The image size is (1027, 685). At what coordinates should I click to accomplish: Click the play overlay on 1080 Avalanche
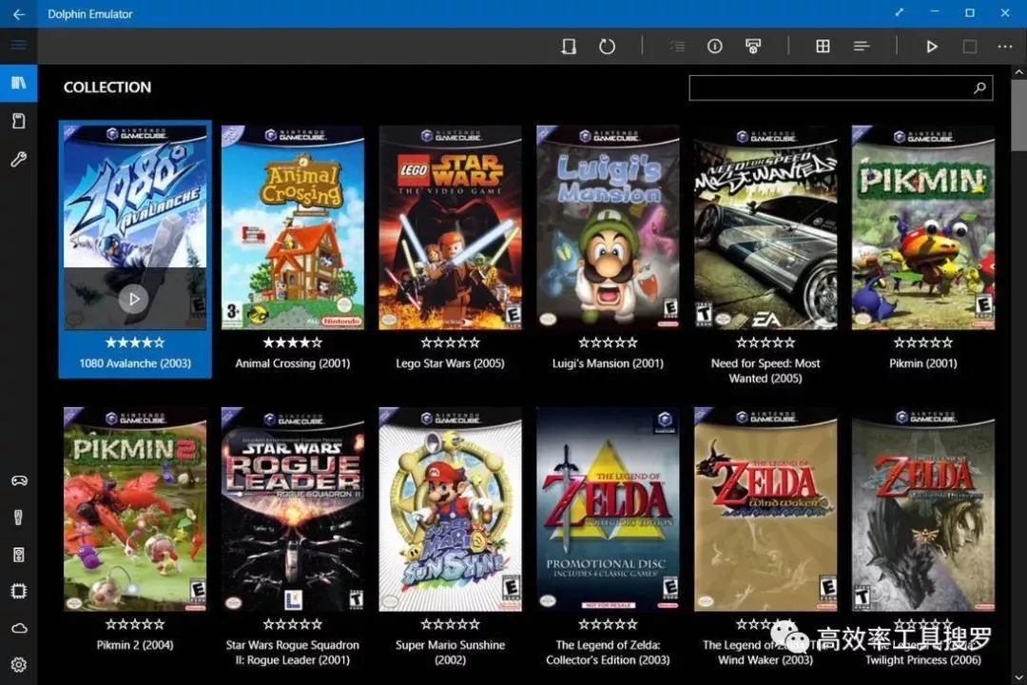coord(134,299)
